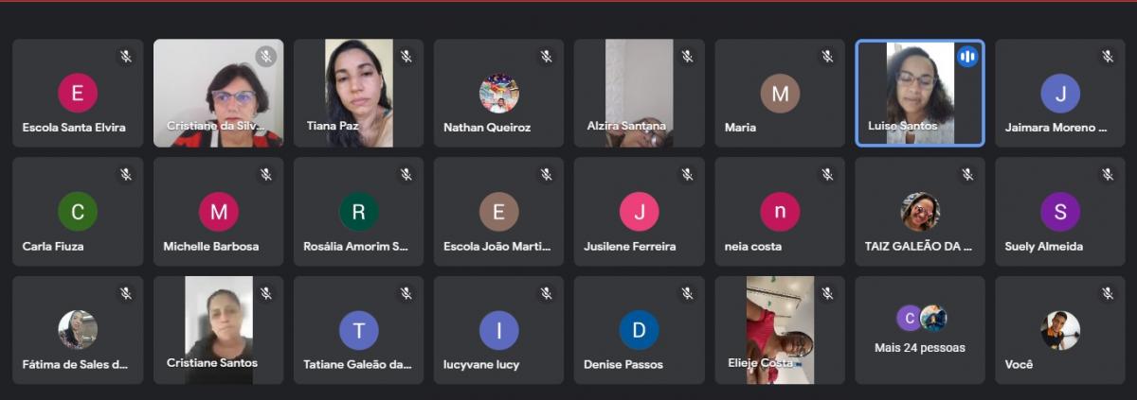Click the Michelle Barbosa name label
This screenshot has width=1137, height=400.
[x=210, y=246]
